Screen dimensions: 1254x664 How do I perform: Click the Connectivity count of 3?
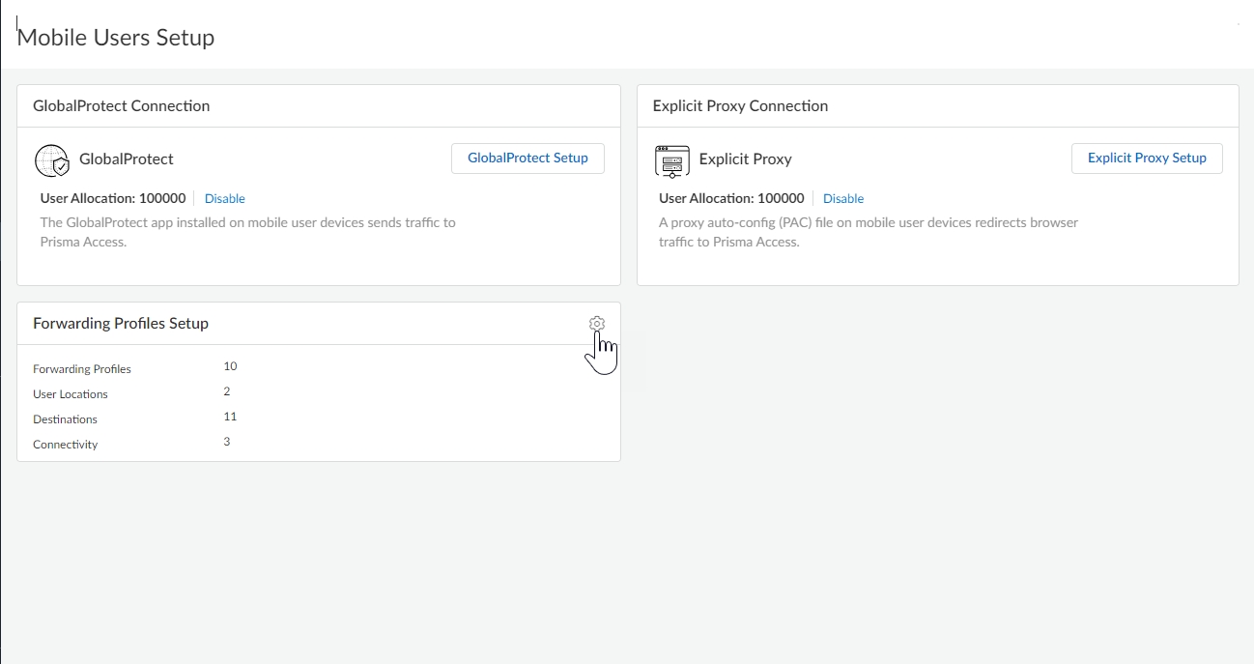click(x=227, y=442)
